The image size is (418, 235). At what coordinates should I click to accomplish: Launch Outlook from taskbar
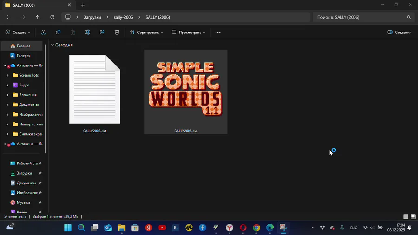pos(108,228)
